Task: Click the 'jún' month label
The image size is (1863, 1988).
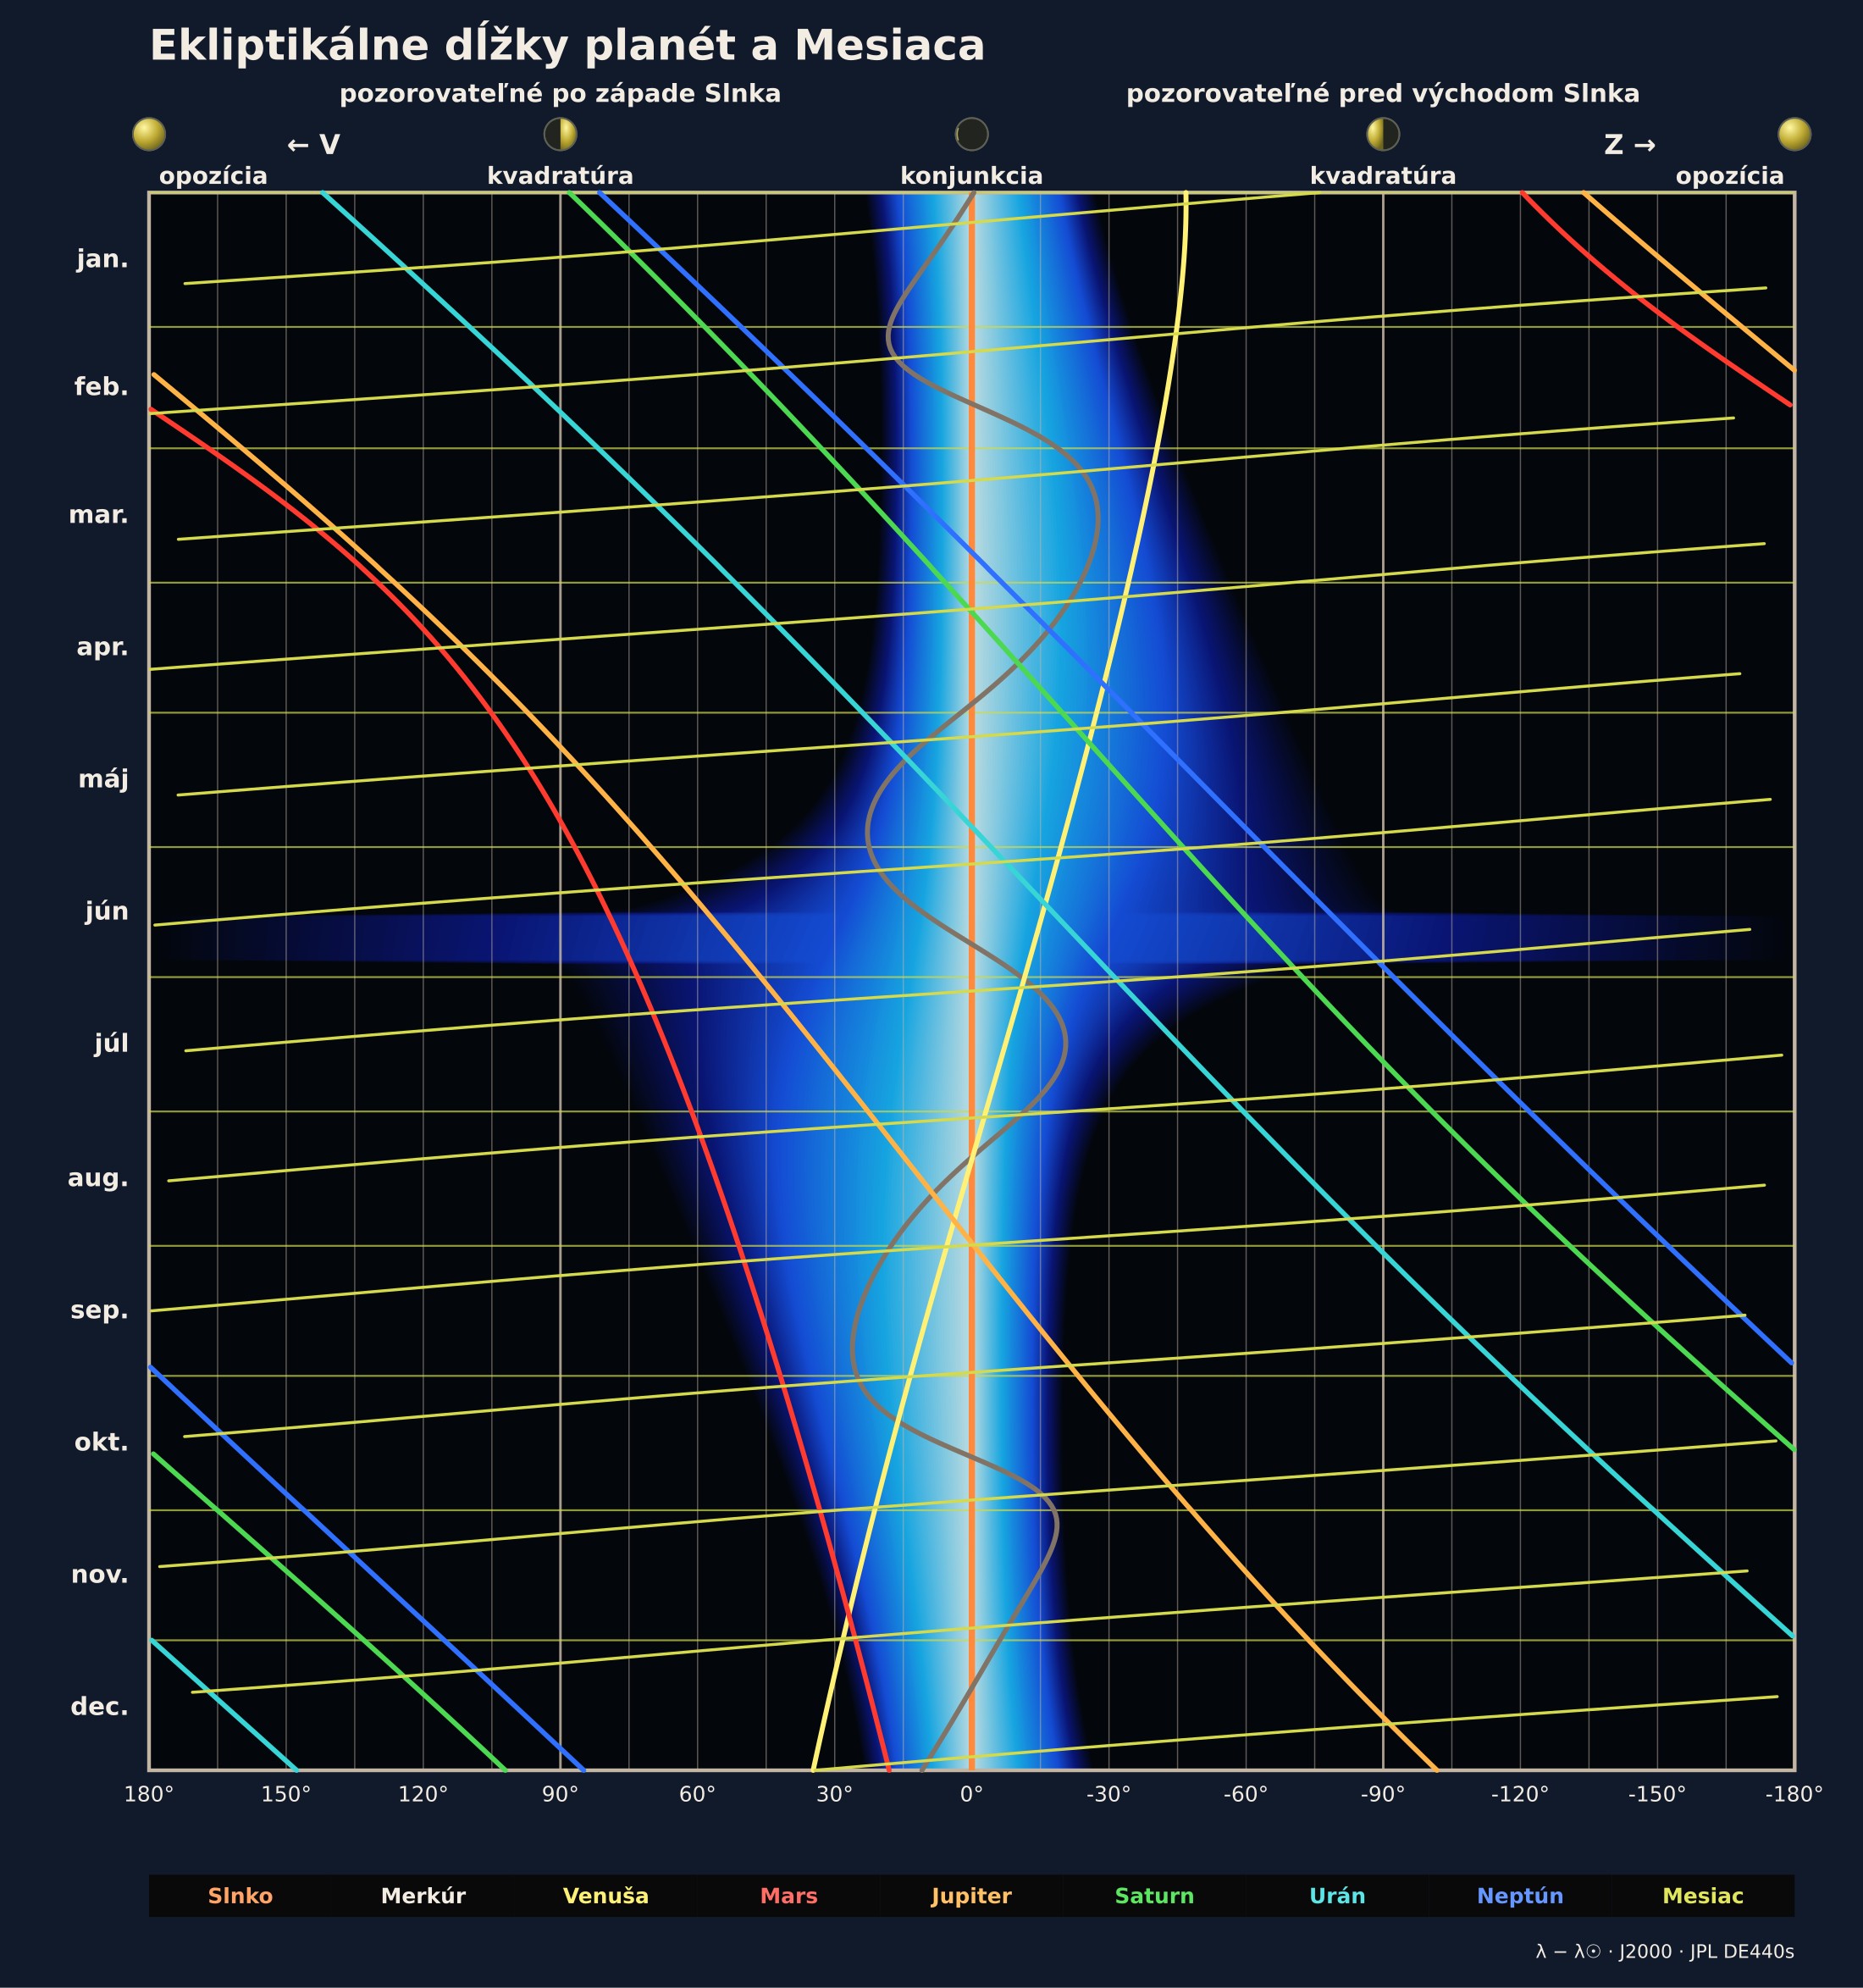Action: coord(107,911)
